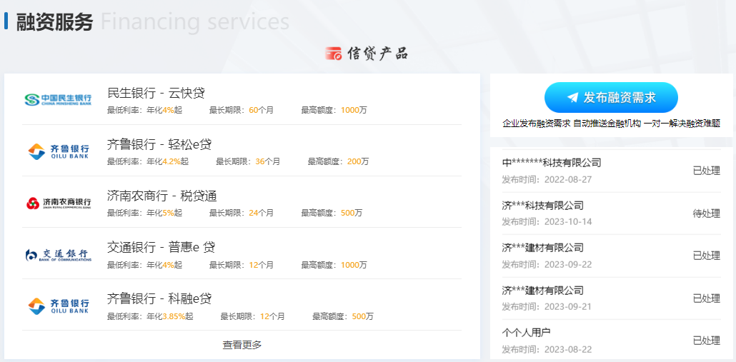Click the Bank of Communications logo
Image resolution: width=736 pixels, height=362 pixels.
[58, 254]
